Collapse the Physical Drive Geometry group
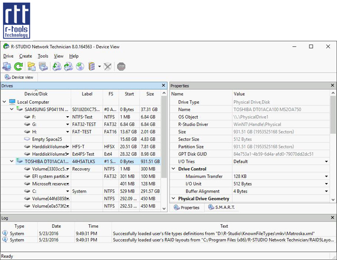Image resolution: width=337 pixels, height=260 pixels. (x=174, y=198)
